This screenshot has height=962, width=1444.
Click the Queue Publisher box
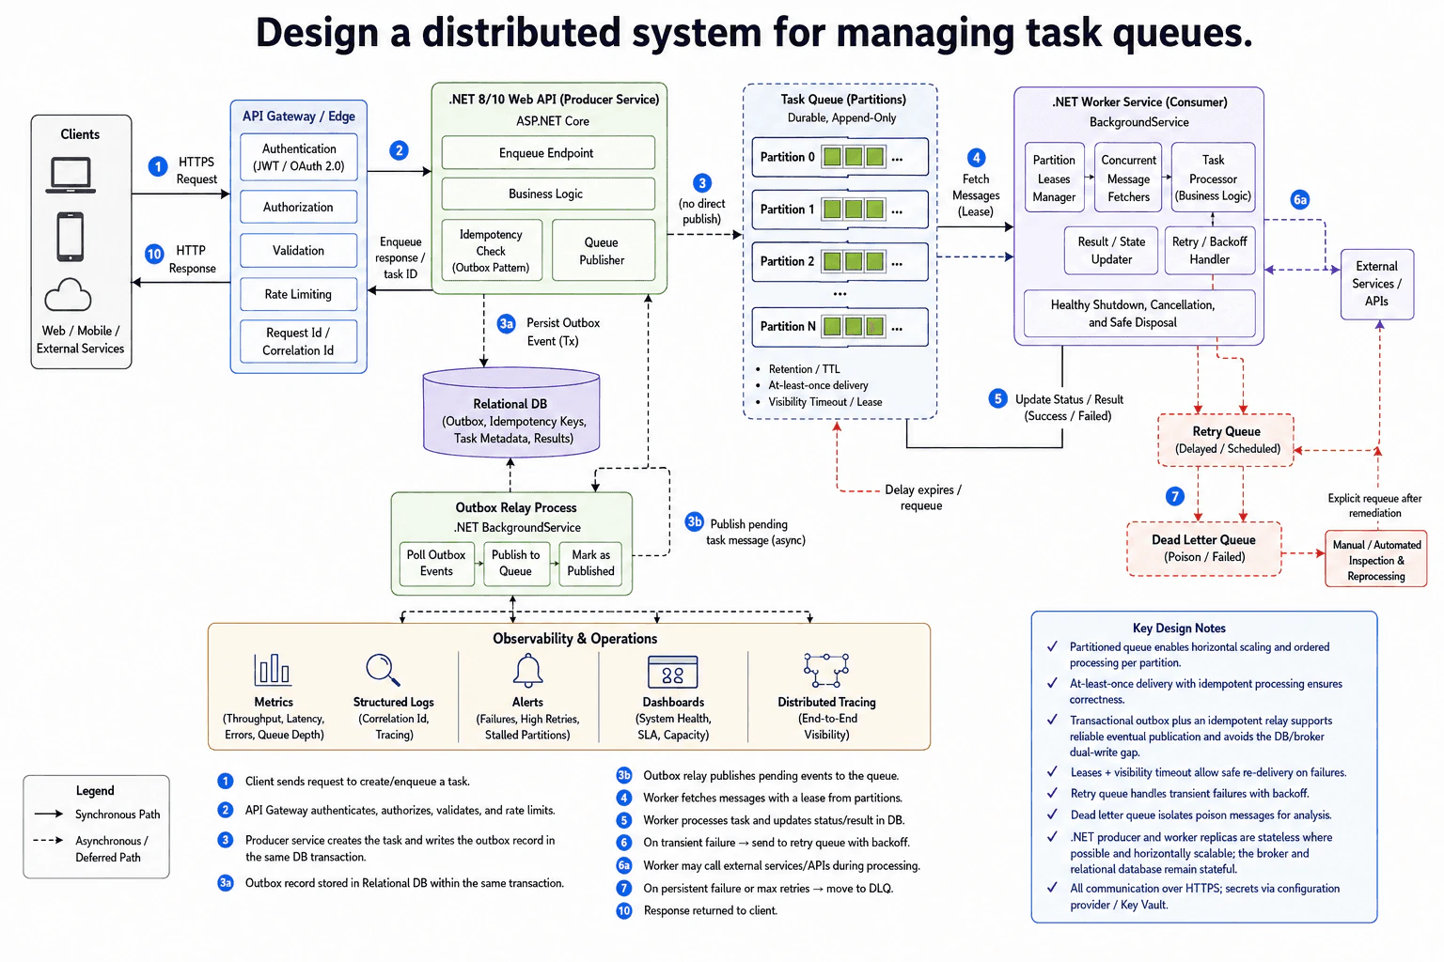(x=603, y=251)
